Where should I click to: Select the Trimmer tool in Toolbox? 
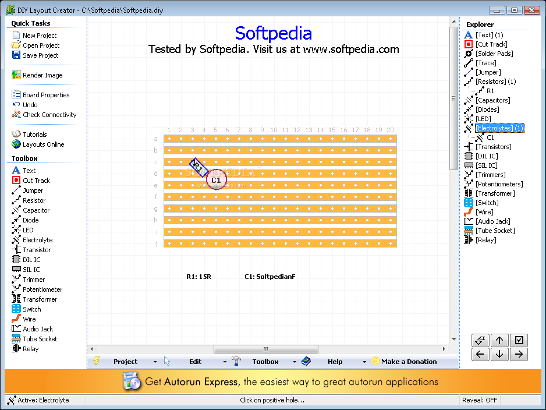(28, 280)
